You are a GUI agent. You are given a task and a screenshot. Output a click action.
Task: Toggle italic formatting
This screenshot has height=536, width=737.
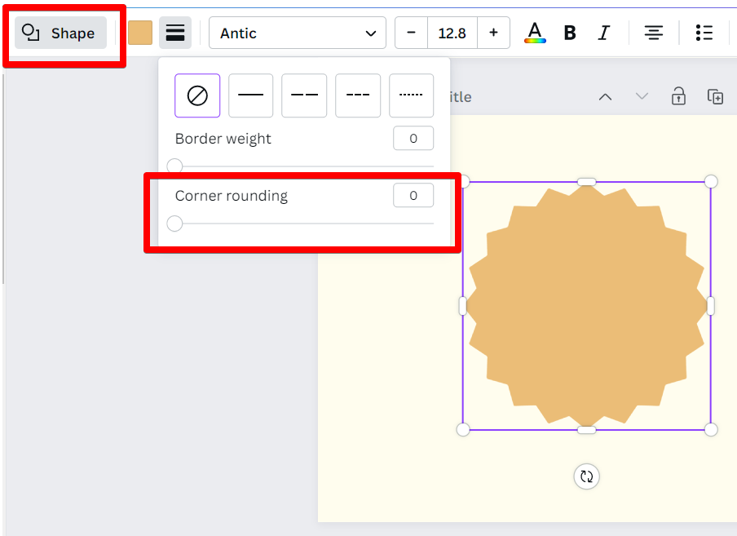pos(603,33)
